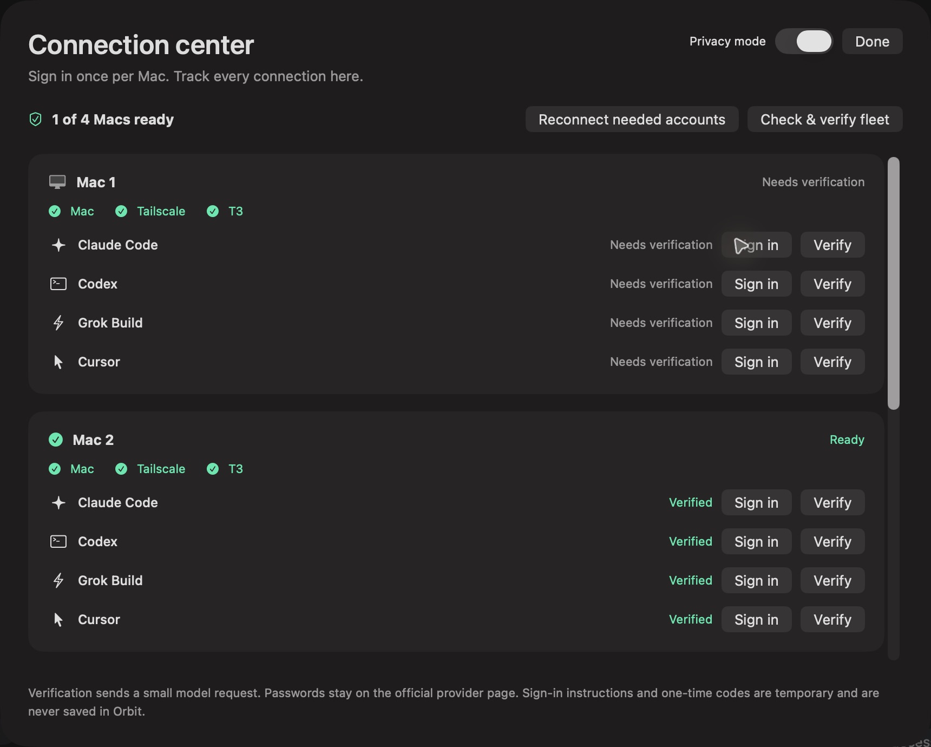Click Mac 1's Grok Build lightning icon
Viewport: 931px width, 747px height.
pos(58,323)
